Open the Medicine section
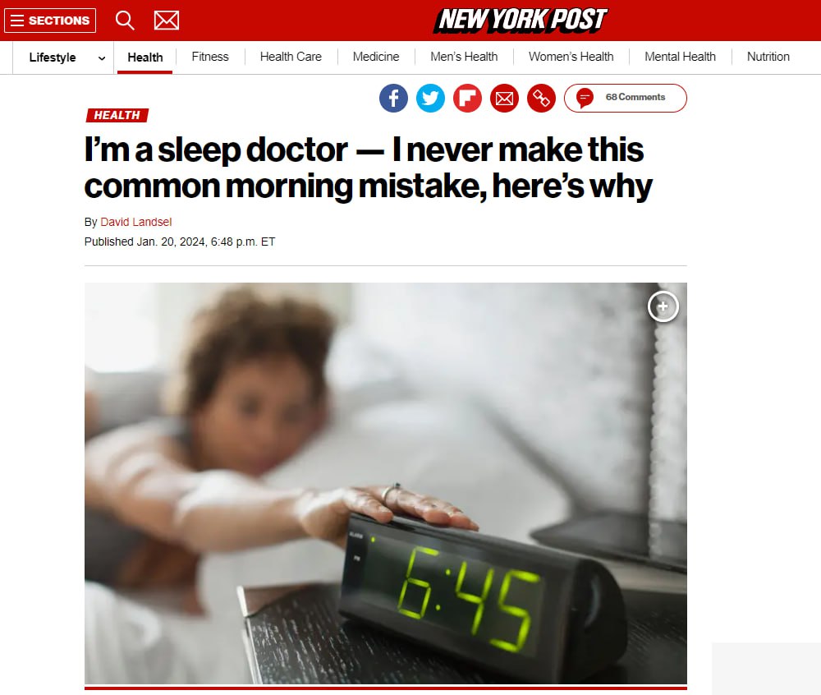Screen dimensions: 821x695 [x=376, y=57]
